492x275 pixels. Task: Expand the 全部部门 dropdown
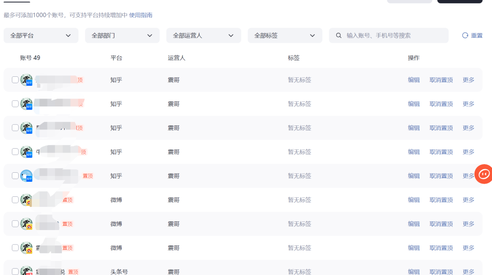122,35
